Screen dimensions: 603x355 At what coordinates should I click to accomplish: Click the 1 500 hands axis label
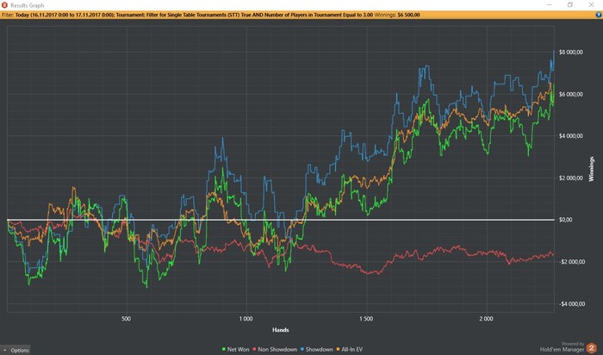click(x=366, y=319)
